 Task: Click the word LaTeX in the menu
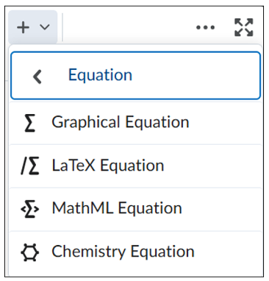pyautogui.click(x=73, y=166)
